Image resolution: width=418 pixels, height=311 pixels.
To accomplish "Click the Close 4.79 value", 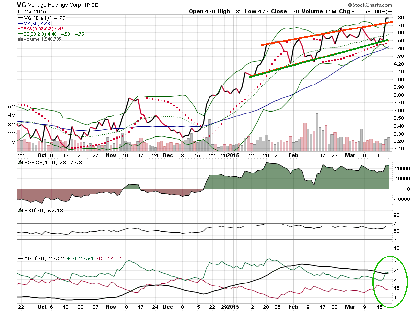I will [x=285, y=11].
